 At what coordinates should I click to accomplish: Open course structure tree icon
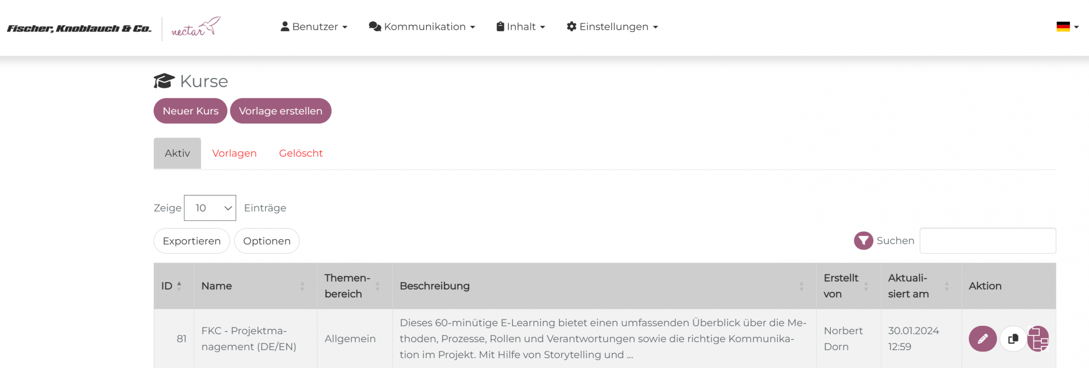pyautogui.click(x=1038, y=339)
